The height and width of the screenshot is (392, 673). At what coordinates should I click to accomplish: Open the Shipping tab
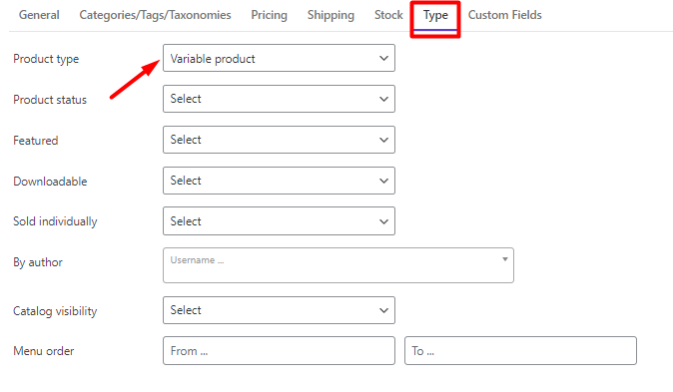point(331,15)
